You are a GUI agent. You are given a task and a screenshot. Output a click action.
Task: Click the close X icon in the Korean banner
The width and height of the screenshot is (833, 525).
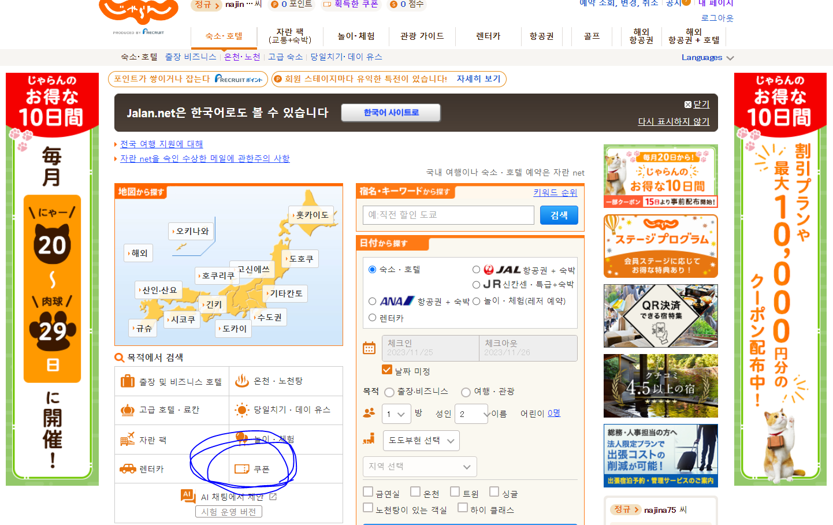[x=687, y=105]
